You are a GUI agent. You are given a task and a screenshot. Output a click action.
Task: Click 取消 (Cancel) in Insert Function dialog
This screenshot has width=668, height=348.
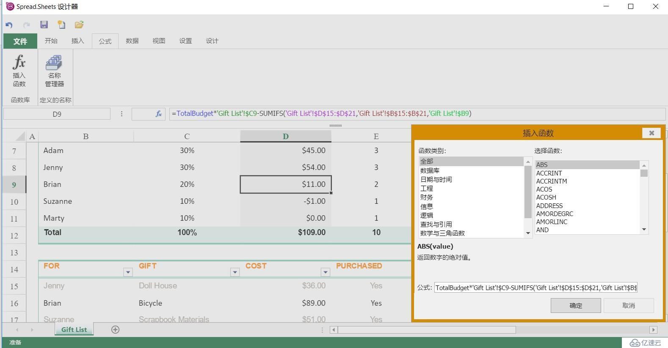[629, 305]
